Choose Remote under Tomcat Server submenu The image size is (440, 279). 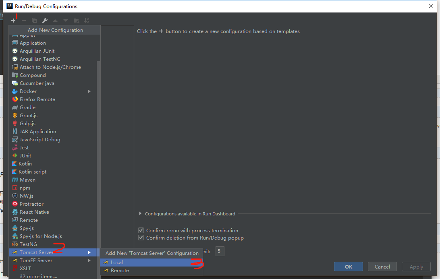[x=151, y=271]
